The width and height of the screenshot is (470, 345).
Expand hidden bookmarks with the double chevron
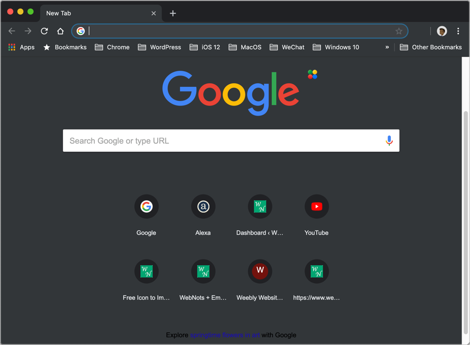click(x=387, y=47)
